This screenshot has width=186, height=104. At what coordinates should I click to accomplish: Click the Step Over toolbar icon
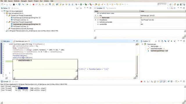coord(43,4)
